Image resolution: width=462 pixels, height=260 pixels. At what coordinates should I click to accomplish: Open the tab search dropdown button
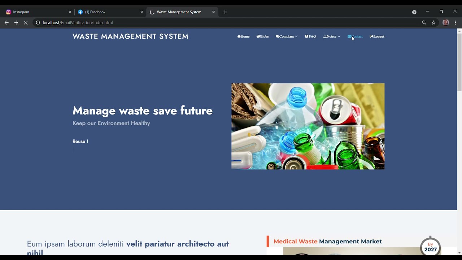click(x=414, y=12)
